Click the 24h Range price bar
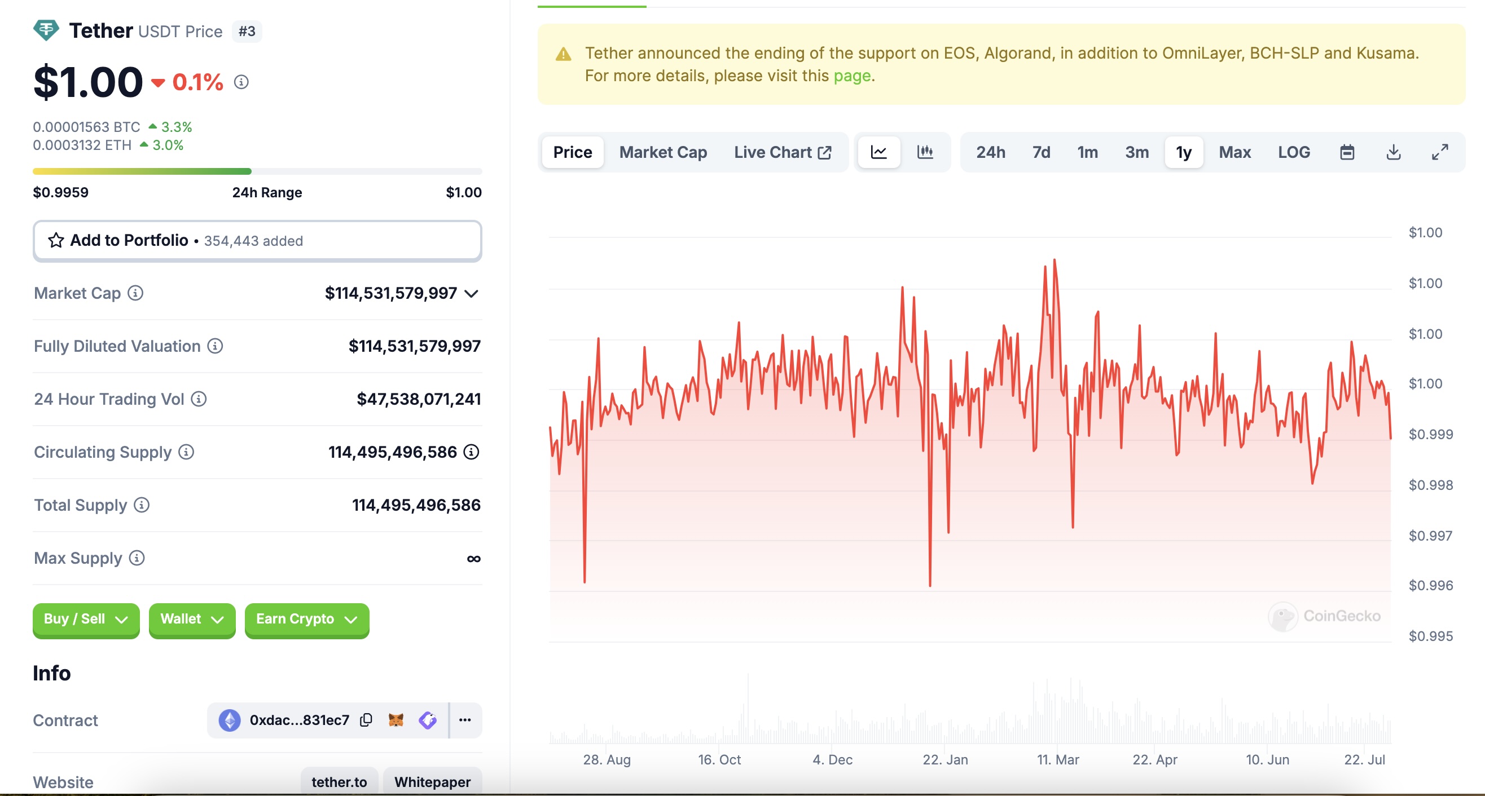Screen dimensions: 1485x796 click(257, 171)
